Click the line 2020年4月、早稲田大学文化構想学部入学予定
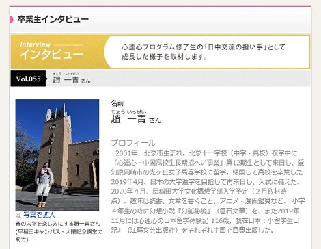Screen dimensions: 321x249 (x=199, y=191)
